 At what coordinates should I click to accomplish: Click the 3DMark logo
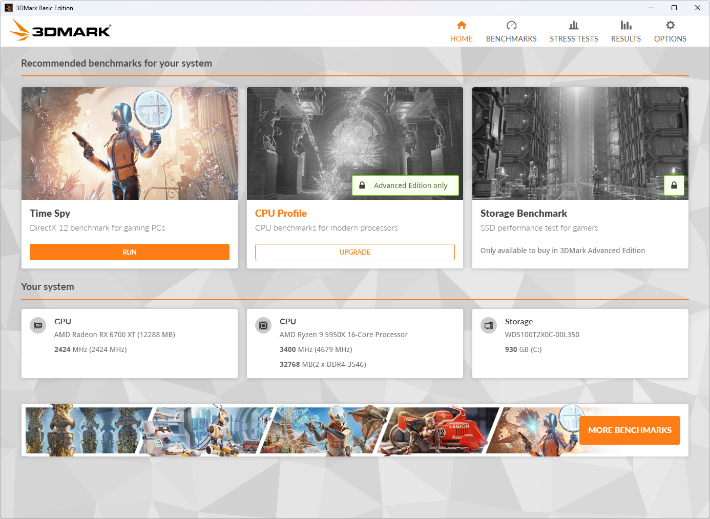click(61, 31)
